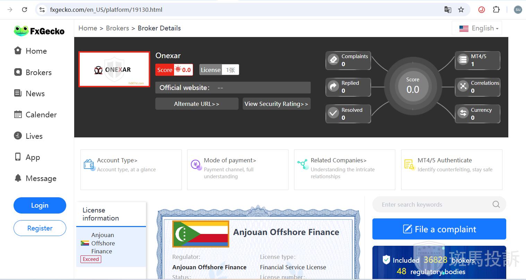Expand the Account Type section
The width and height of the screenshot is (526, 280).
(117, 160)
